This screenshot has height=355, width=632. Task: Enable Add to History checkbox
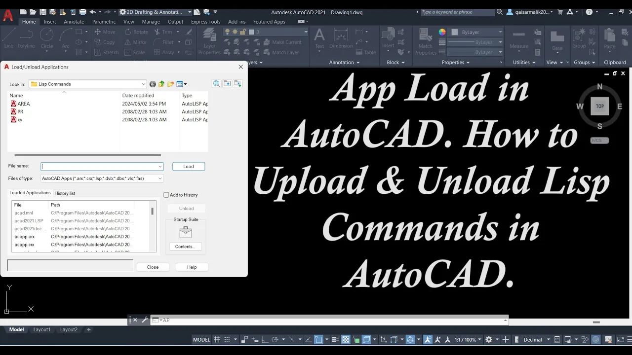166,195
